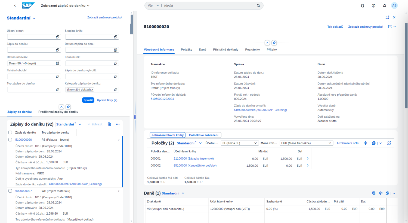Viewport: 408px width, 223px height.
Task: Open settings gear in Položky table
Action: (x=365, y=143)
